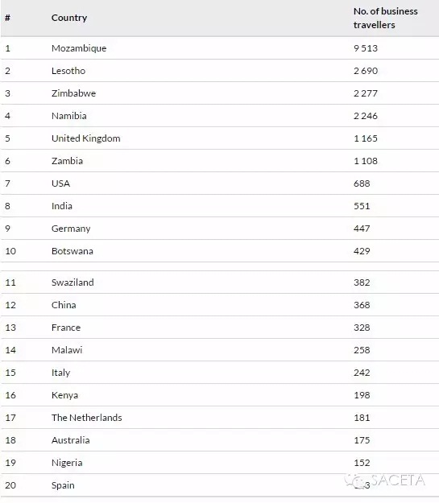Select the Lesotho country cell
This screenshot has width=439, height=503.
68,71
